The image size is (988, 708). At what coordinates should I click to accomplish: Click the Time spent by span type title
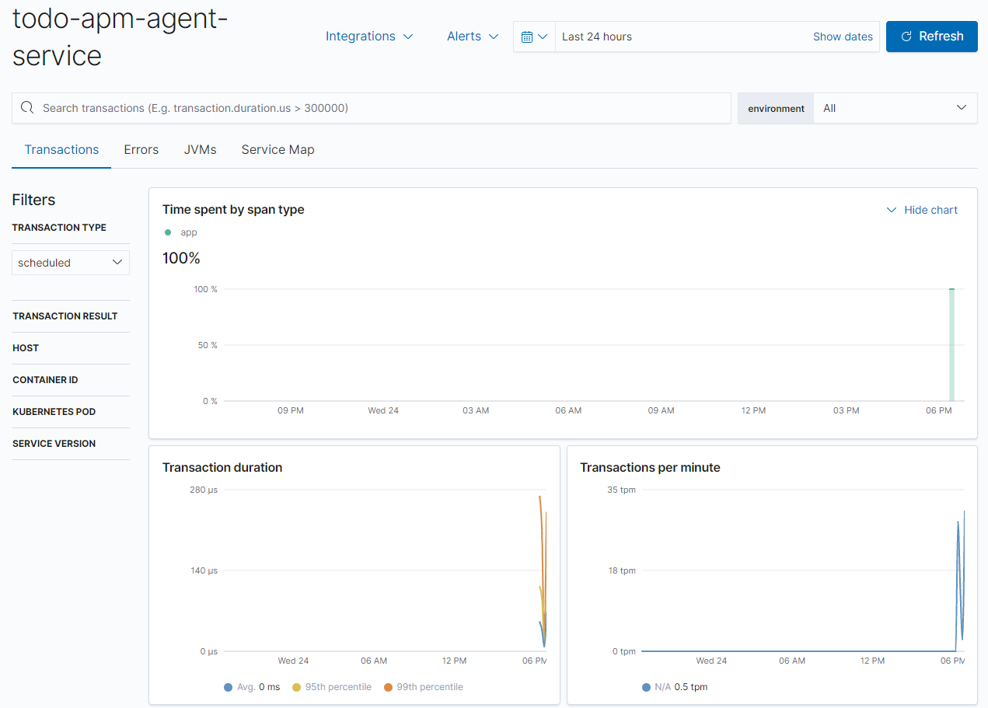coord(233,209)
